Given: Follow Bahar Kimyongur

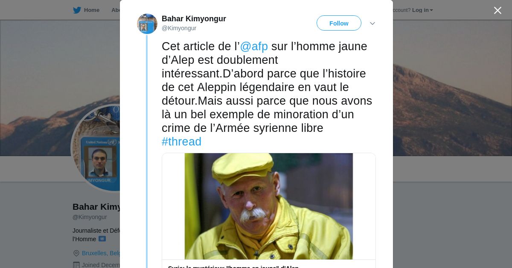Looking at the screenshot, I should tap(339, 23).
